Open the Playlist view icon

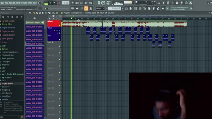pos(127,9)
